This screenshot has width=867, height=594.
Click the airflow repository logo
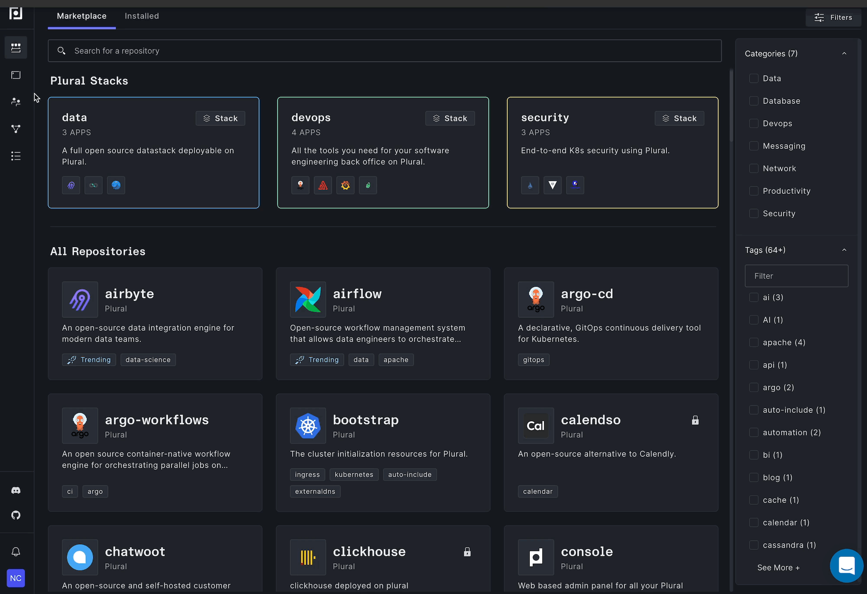(308, 300)
